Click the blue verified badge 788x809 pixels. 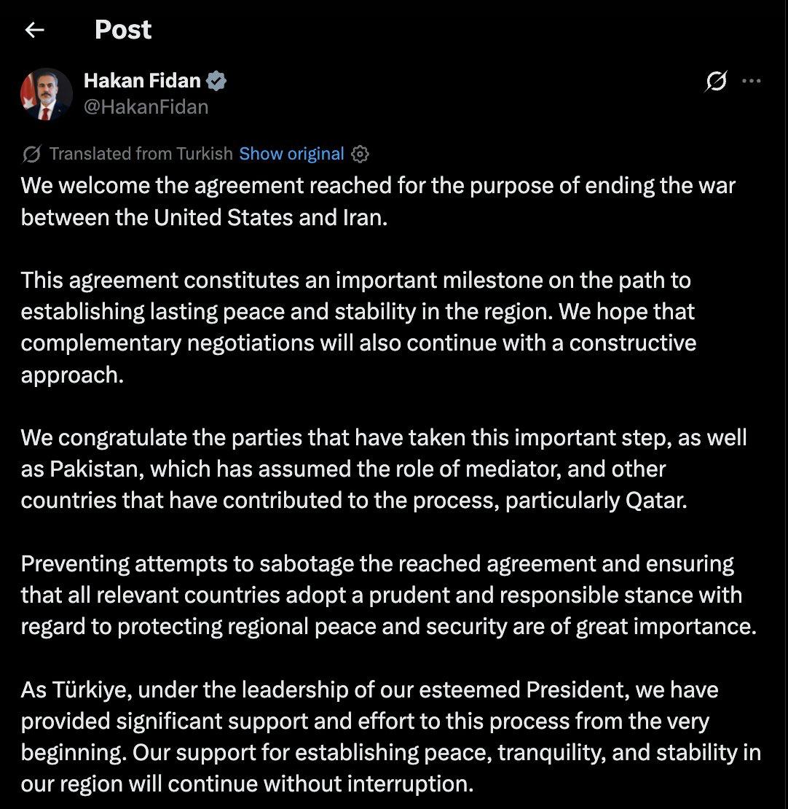pyautogui.click(x=216, y=80)
